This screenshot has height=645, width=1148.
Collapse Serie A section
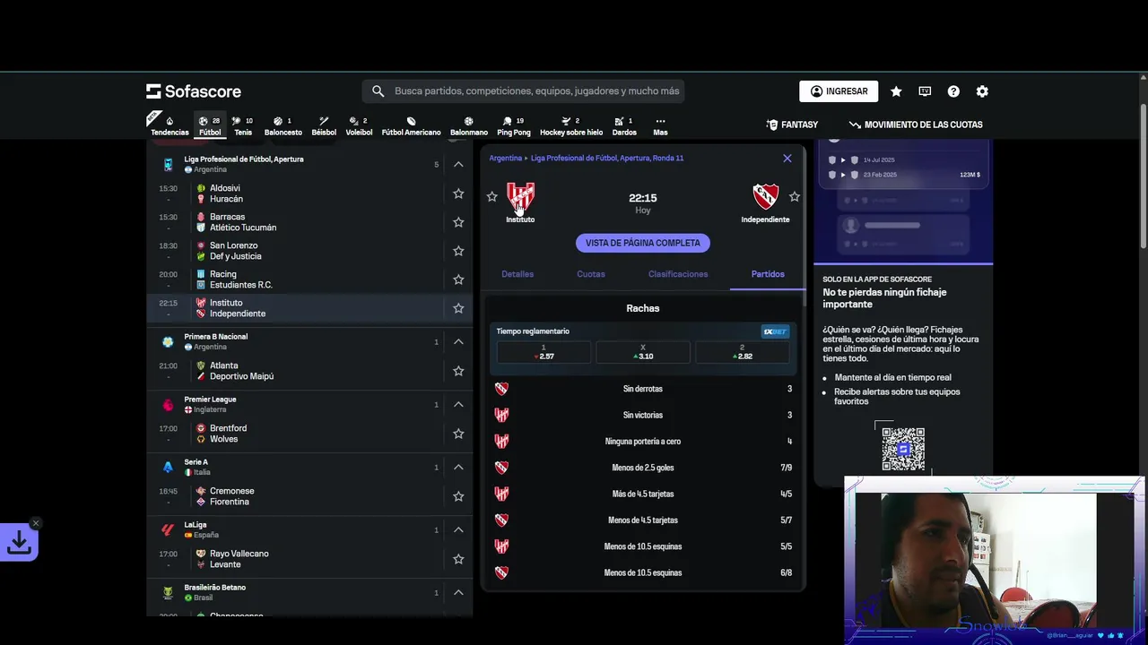[458, 467]
